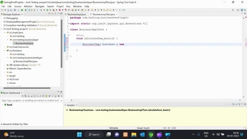Image resolution: width=247 pixels, height=139 pixels.
Task: Minimize the Package Explorer view
Action: pyautogui.click(x=58, y=14)
